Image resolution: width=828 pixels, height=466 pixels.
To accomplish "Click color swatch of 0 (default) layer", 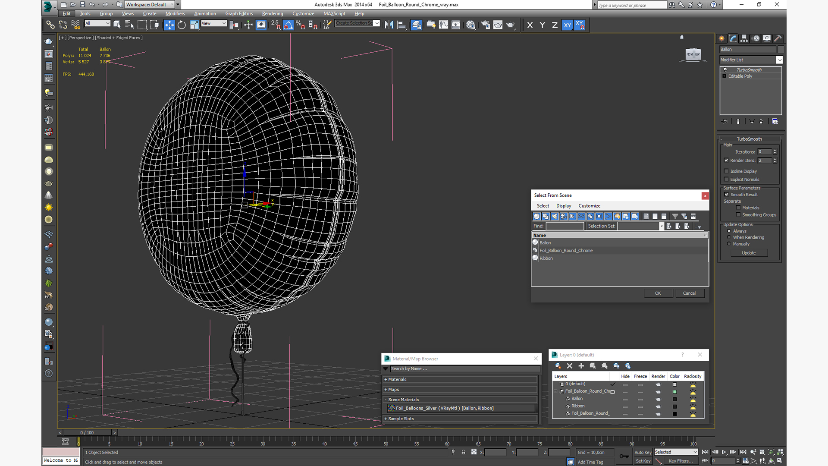I will coord(675,384).
